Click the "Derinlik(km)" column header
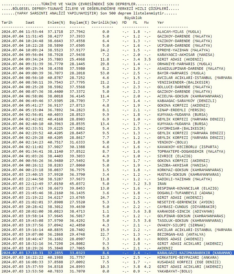The image size is (234, 274). click(x=104, y=23)
